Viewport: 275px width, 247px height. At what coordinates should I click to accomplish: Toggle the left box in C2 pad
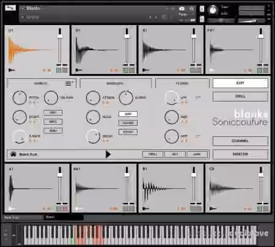pos(260,208)
